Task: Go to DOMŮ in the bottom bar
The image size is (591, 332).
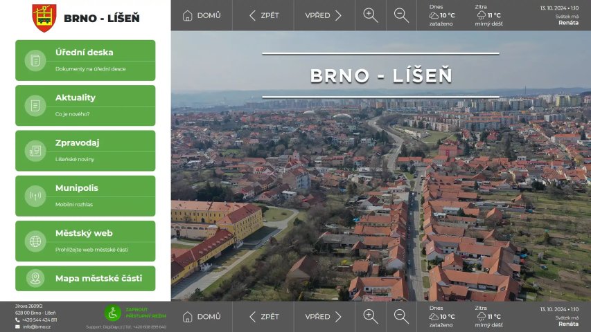Action: pyautogui.click(x=202, y=317)
